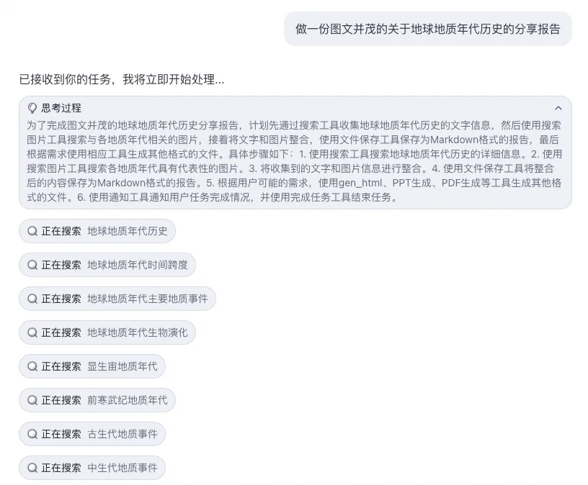Viewport: 588px width, 485px height.
Task: Open the 地球地质年代历史 search step
Action: 97,231
